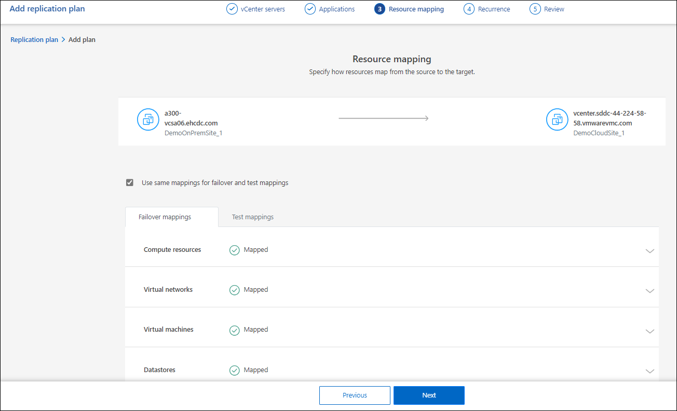
Task: Click the target cloud vCenter icon
Action: (x=557, y=120)
